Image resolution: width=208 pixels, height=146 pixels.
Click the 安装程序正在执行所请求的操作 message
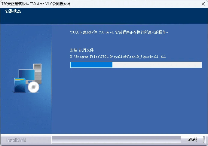click(x=119, y=32)
